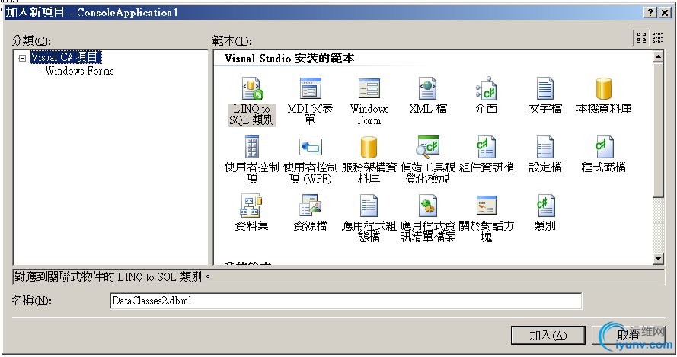Select the 文字檔 template icon
Screen dimensions: 677x357
point(545,88)
